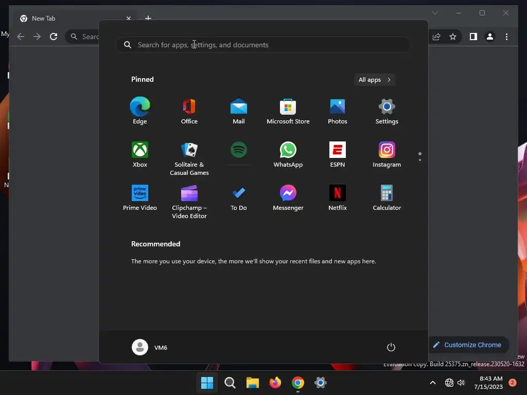Open the Chrome profile button

pos(490,37)
